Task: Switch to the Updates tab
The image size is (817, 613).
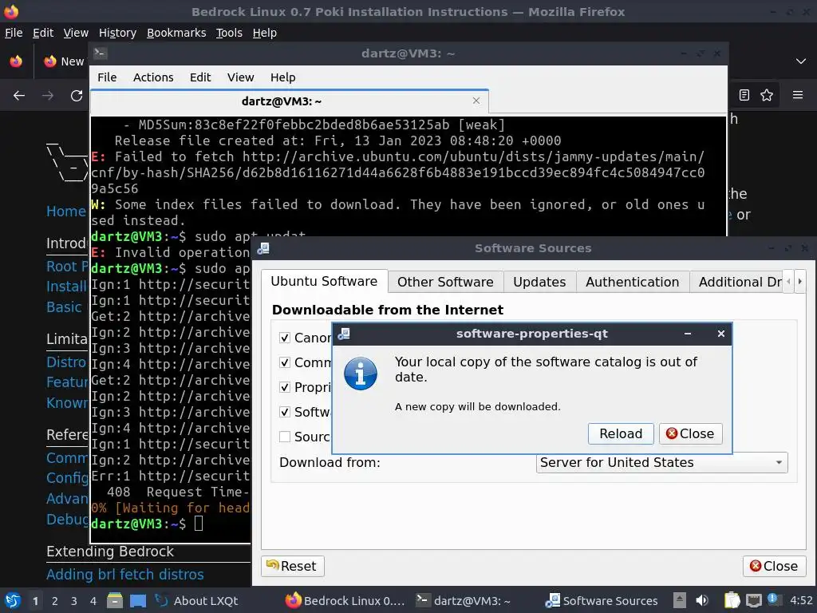Action: (539, 282)
